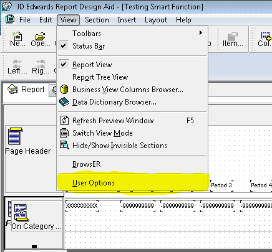272x252 pixels.
Task: Select the Page Header section icon
Action: pyautogui.click(x=15, y=136)
